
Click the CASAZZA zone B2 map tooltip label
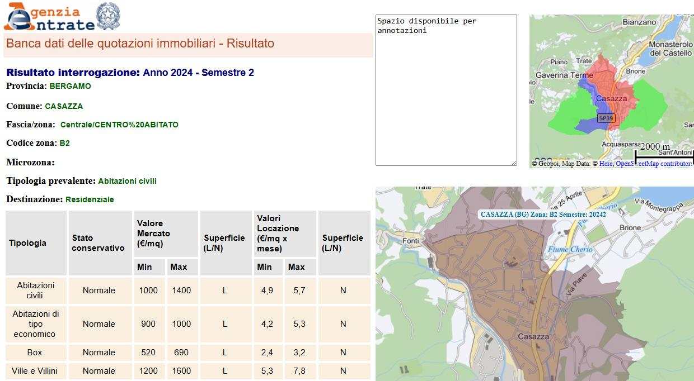[x=543, y=214]
